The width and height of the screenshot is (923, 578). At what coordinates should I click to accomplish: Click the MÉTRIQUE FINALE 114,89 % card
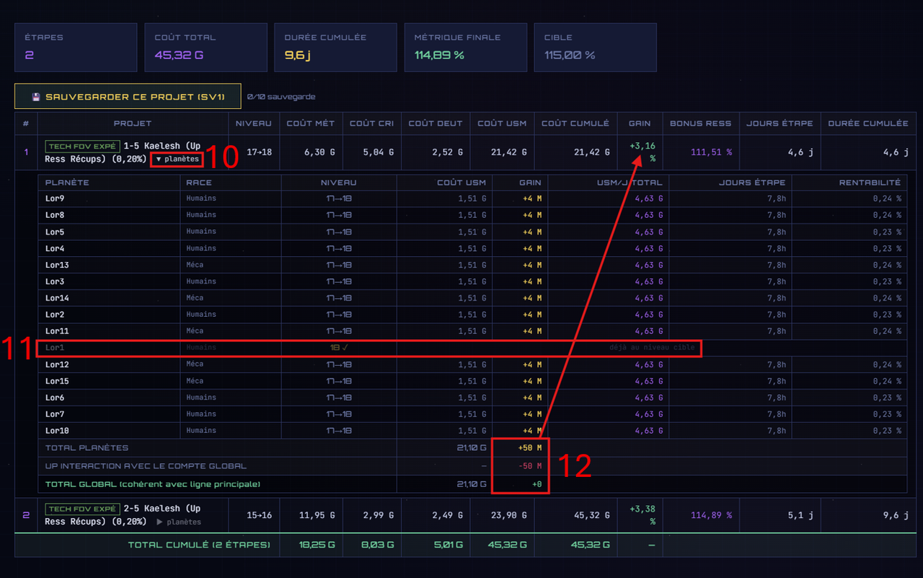pos(465,48)
